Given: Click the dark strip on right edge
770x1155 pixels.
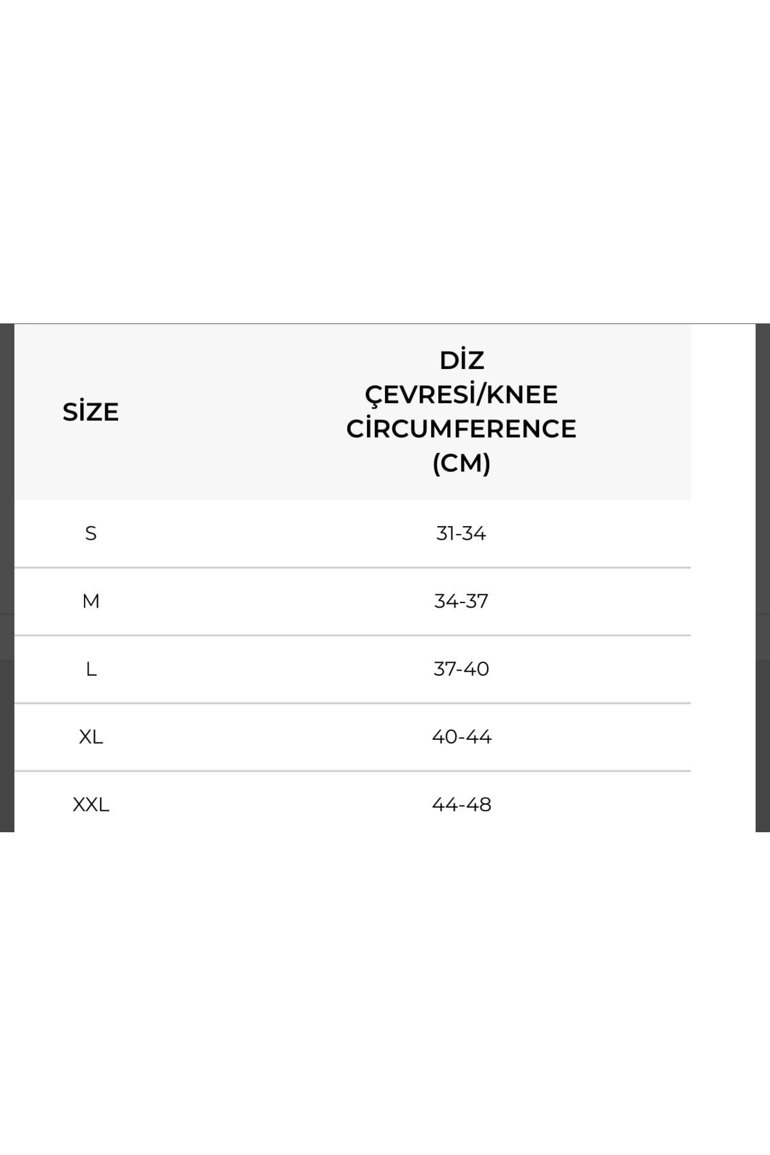Looking at the screenshot, I should coord(763,577).
